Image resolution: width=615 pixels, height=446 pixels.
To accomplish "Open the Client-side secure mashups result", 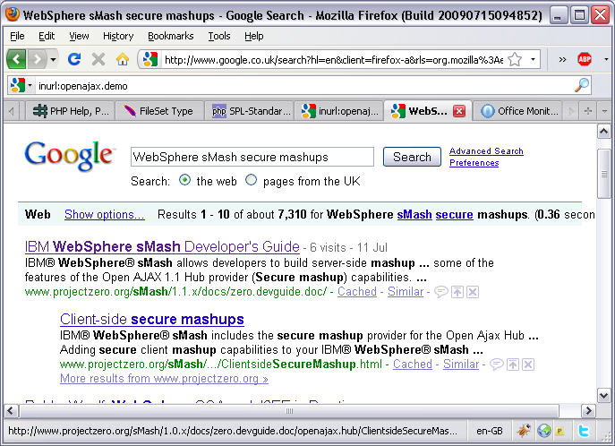I will click(152, 320).
